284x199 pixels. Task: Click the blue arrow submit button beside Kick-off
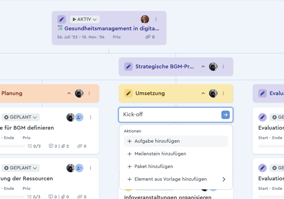click(225, 114)
